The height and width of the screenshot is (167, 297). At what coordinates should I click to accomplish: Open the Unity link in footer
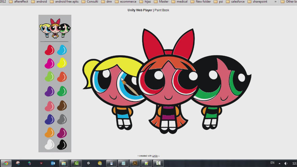click(155, 156)
